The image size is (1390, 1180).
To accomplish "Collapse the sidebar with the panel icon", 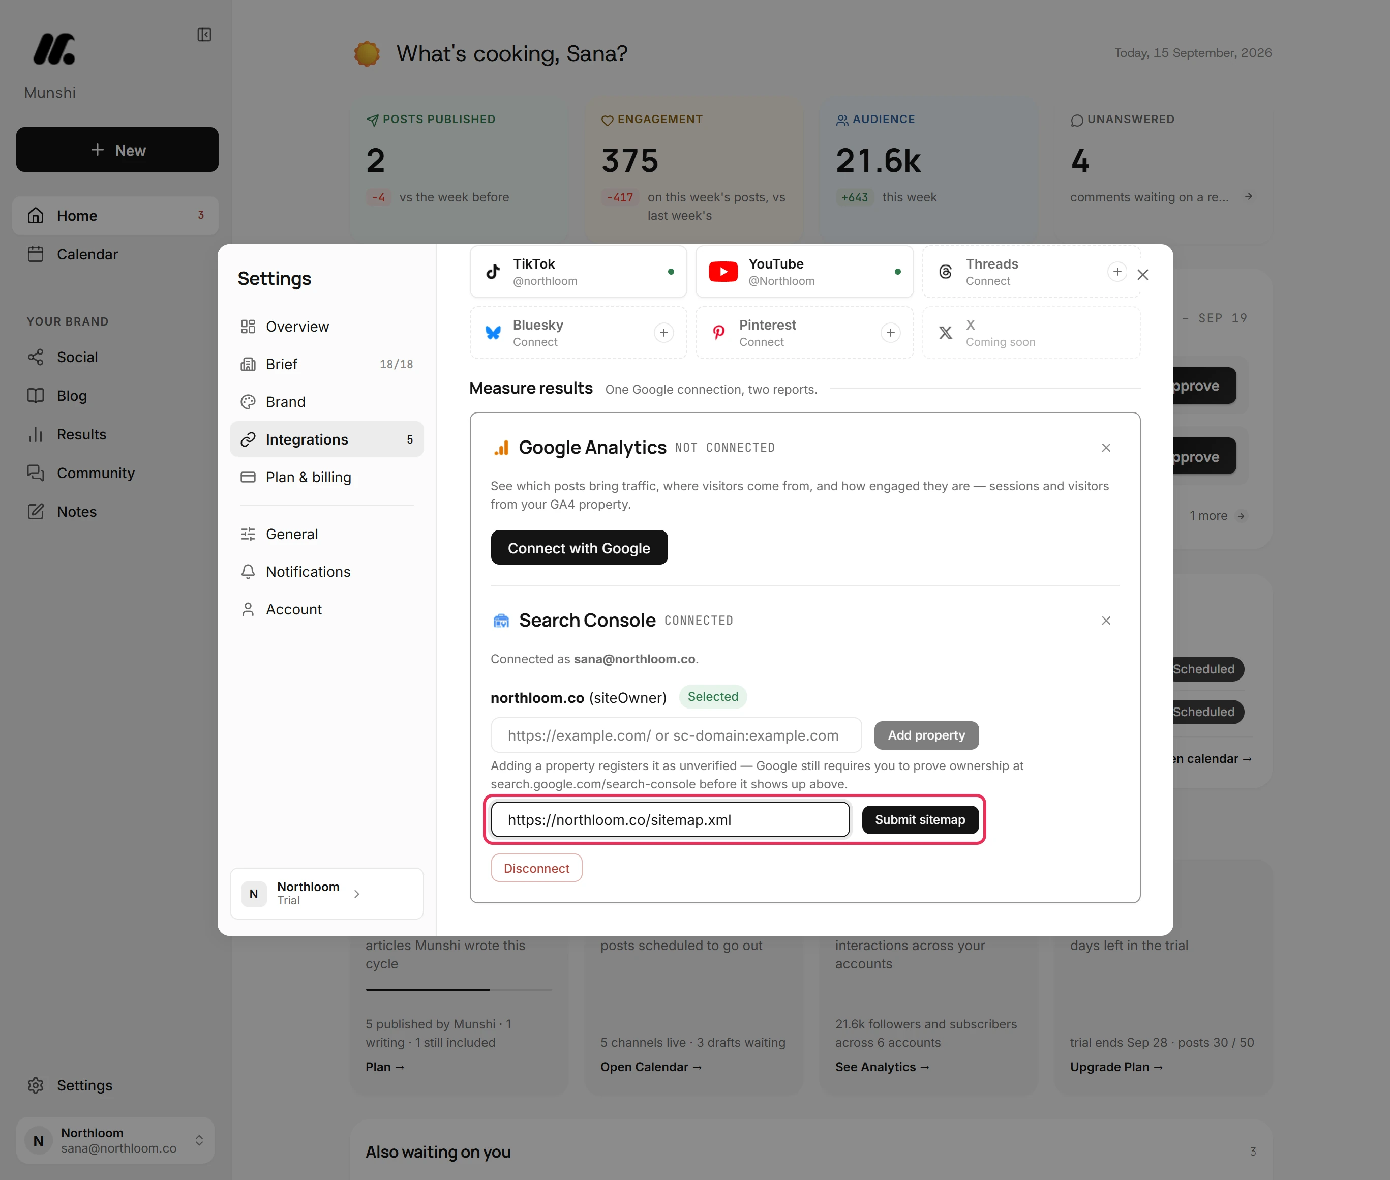I will click(204, 35).
